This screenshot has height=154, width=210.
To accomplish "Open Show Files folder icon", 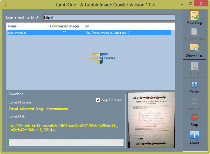I will (194, 48).
